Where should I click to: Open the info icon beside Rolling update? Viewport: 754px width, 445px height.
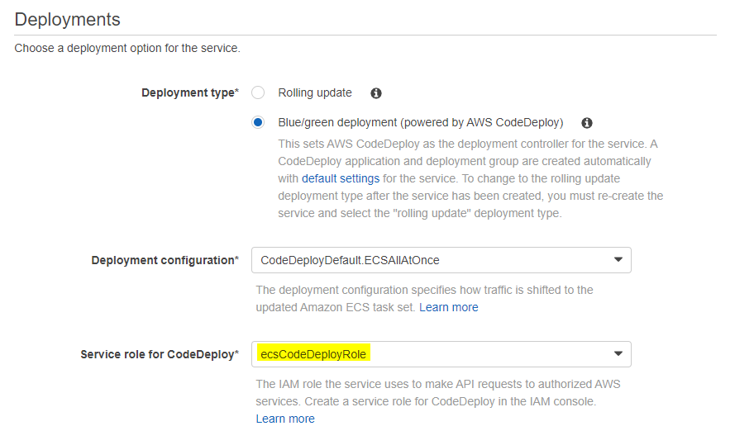coord(376,93)
